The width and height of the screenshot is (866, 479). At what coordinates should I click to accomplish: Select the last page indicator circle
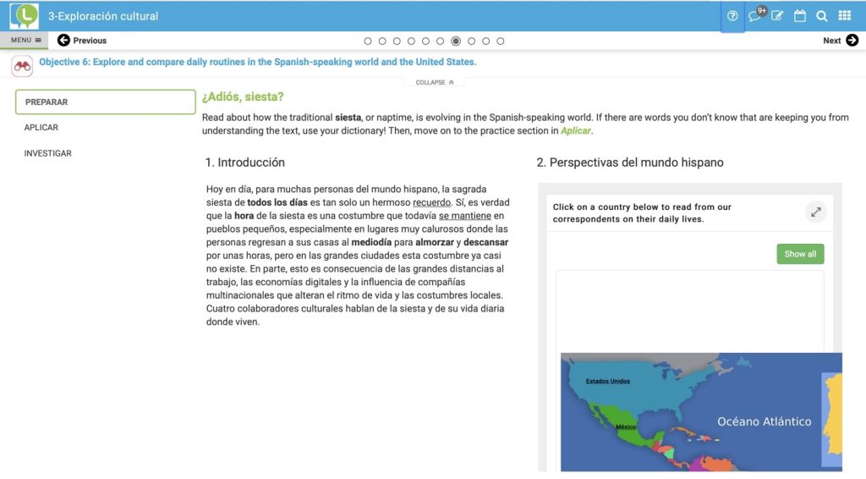pyautogui.click(x=501, y=41)
